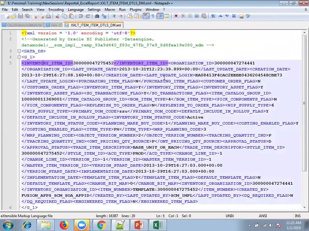309x231 pixels.
Task: Switch to CloudInstanceDetails.txt tab
Action: [22, 25]
